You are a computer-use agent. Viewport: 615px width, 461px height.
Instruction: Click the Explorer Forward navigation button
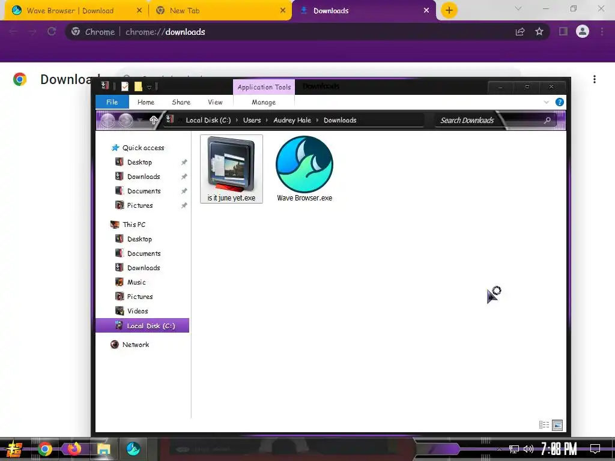pyautogui.click(x=126, y=120)
